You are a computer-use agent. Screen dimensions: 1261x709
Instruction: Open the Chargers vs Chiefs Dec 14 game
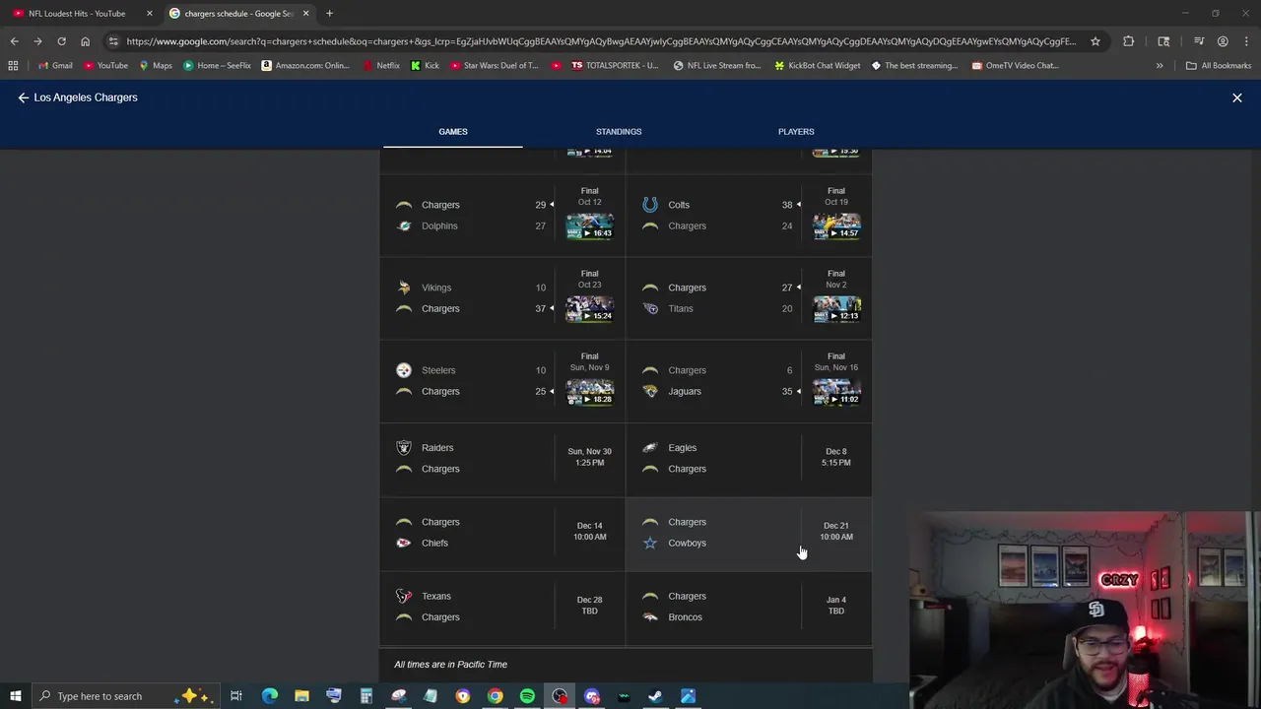[x=502, y=533]
